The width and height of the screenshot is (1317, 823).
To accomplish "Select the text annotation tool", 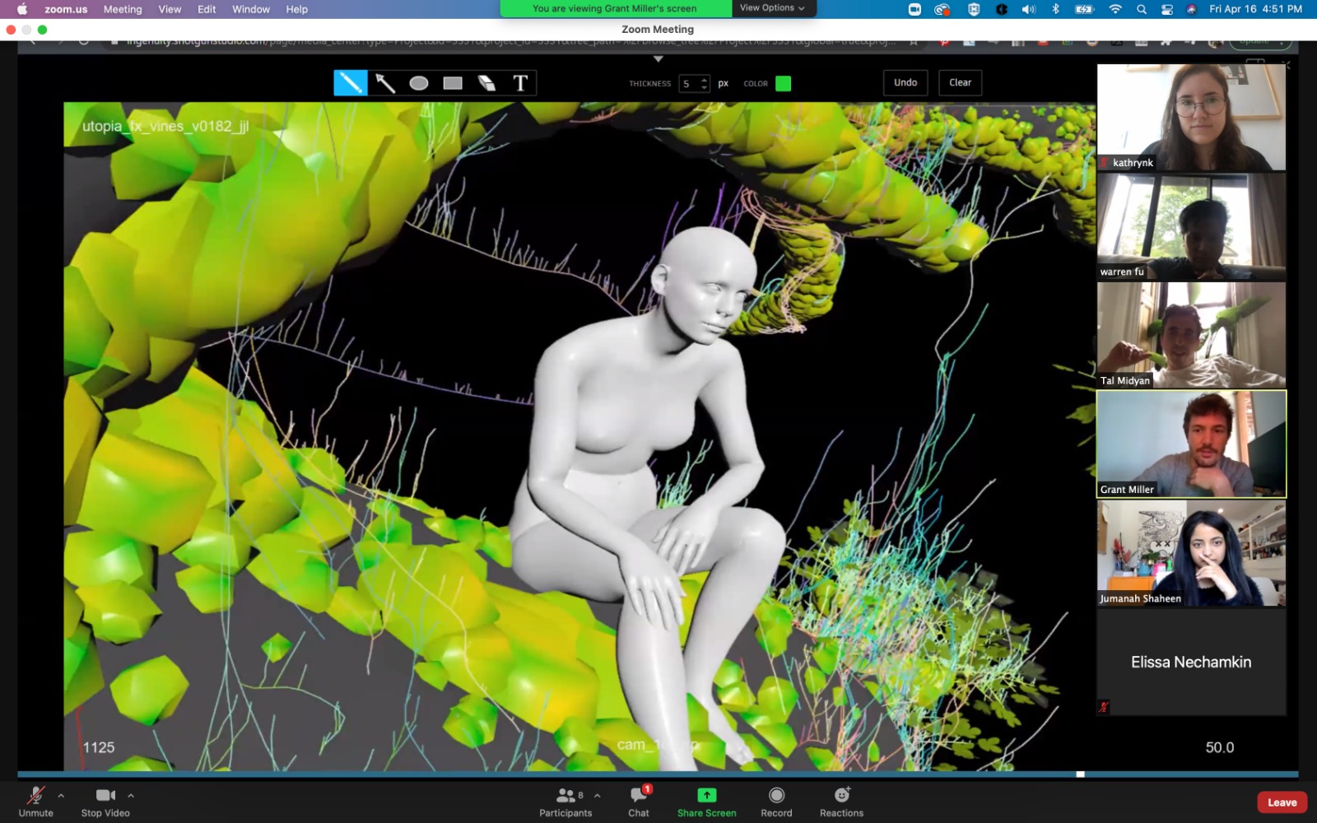I will [520, 83].
